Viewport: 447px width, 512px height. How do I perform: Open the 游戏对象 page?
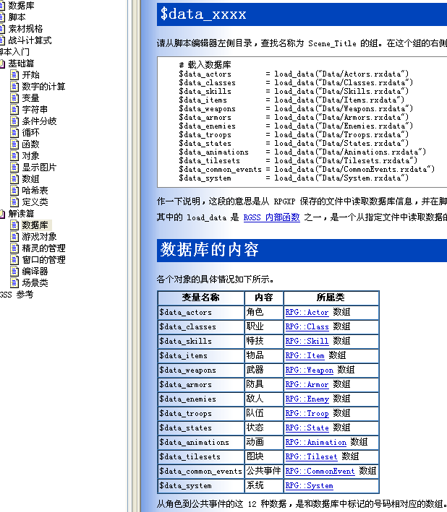(39, 236)
